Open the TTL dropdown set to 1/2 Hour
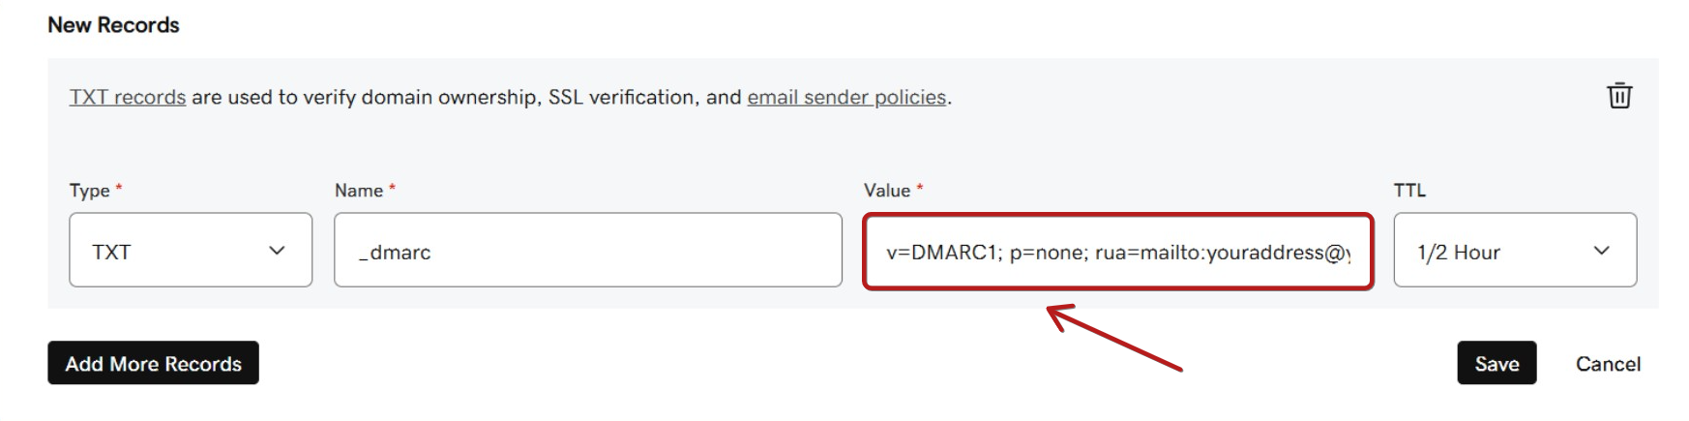The image size is (1689, 421). (x=1514, y=251)
